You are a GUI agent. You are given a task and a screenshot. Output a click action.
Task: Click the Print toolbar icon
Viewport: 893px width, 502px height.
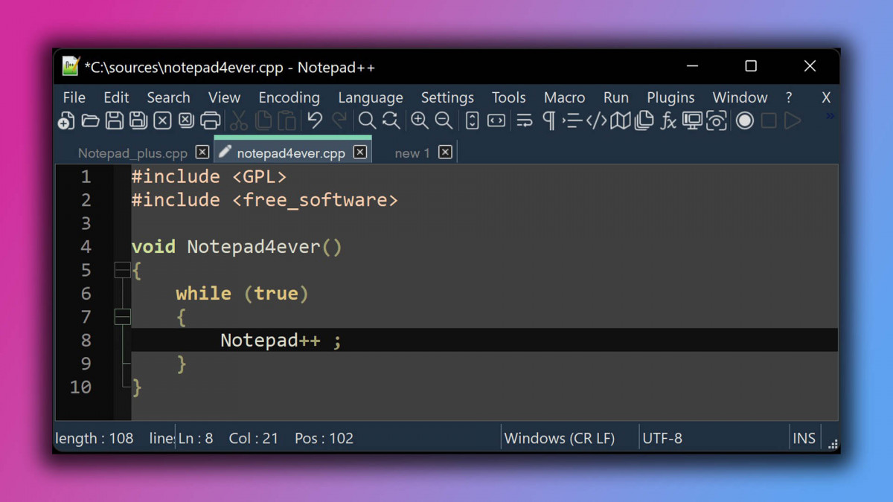coord(211,121)
